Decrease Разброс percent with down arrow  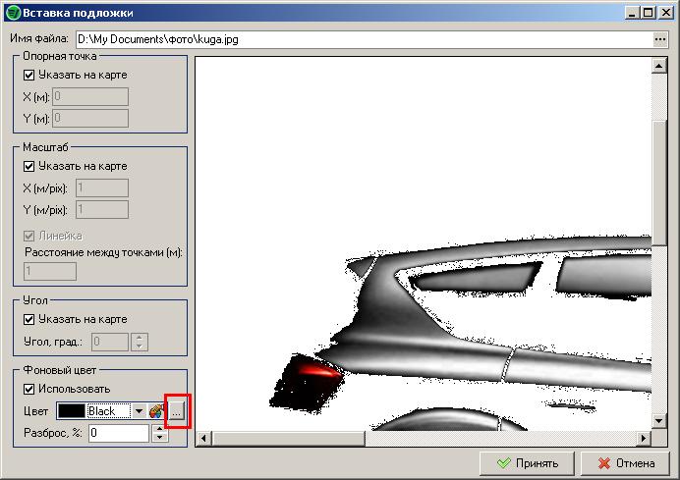pos(160,438)
